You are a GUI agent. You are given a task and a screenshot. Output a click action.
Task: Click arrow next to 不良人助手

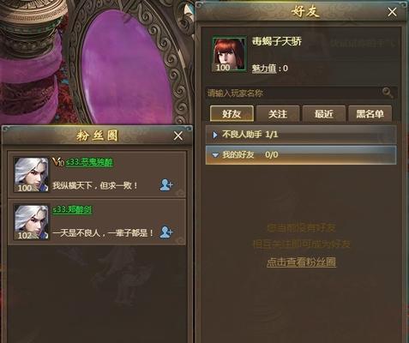click(x=215, y=135)
